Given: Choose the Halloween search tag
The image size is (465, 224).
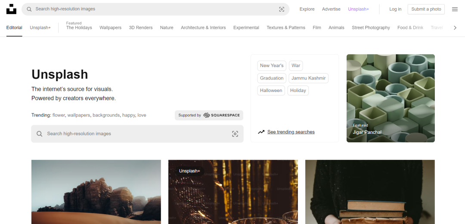Looking at the screenshot, I should click(271, 91).
